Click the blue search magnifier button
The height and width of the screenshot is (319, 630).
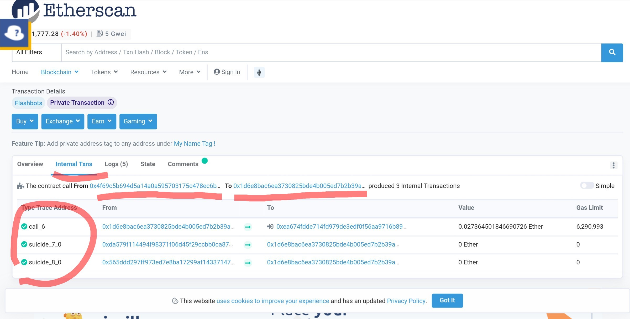(x=612, y=53)
